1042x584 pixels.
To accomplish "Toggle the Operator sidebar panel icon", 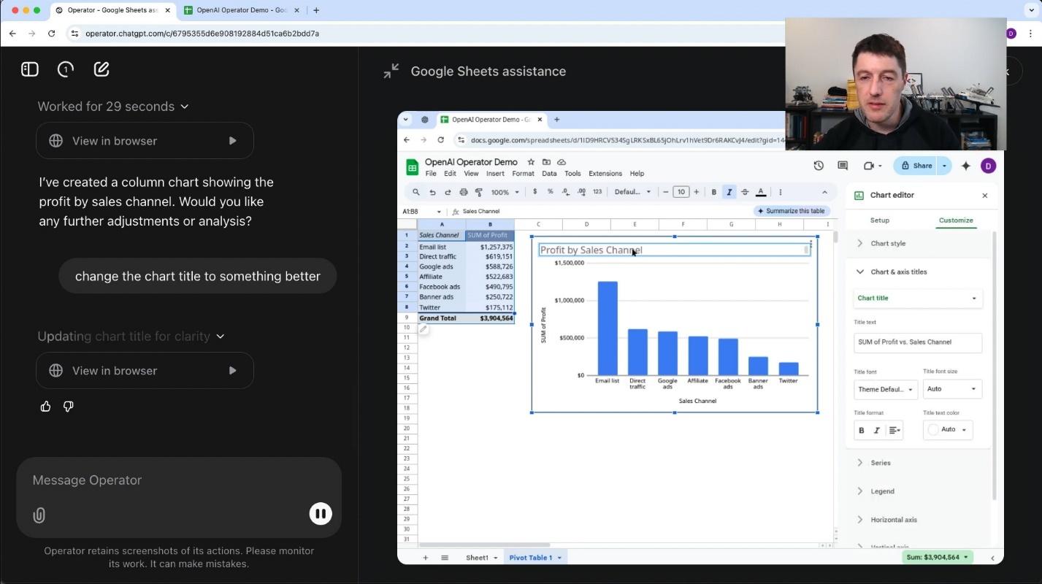I will [30, 69].
